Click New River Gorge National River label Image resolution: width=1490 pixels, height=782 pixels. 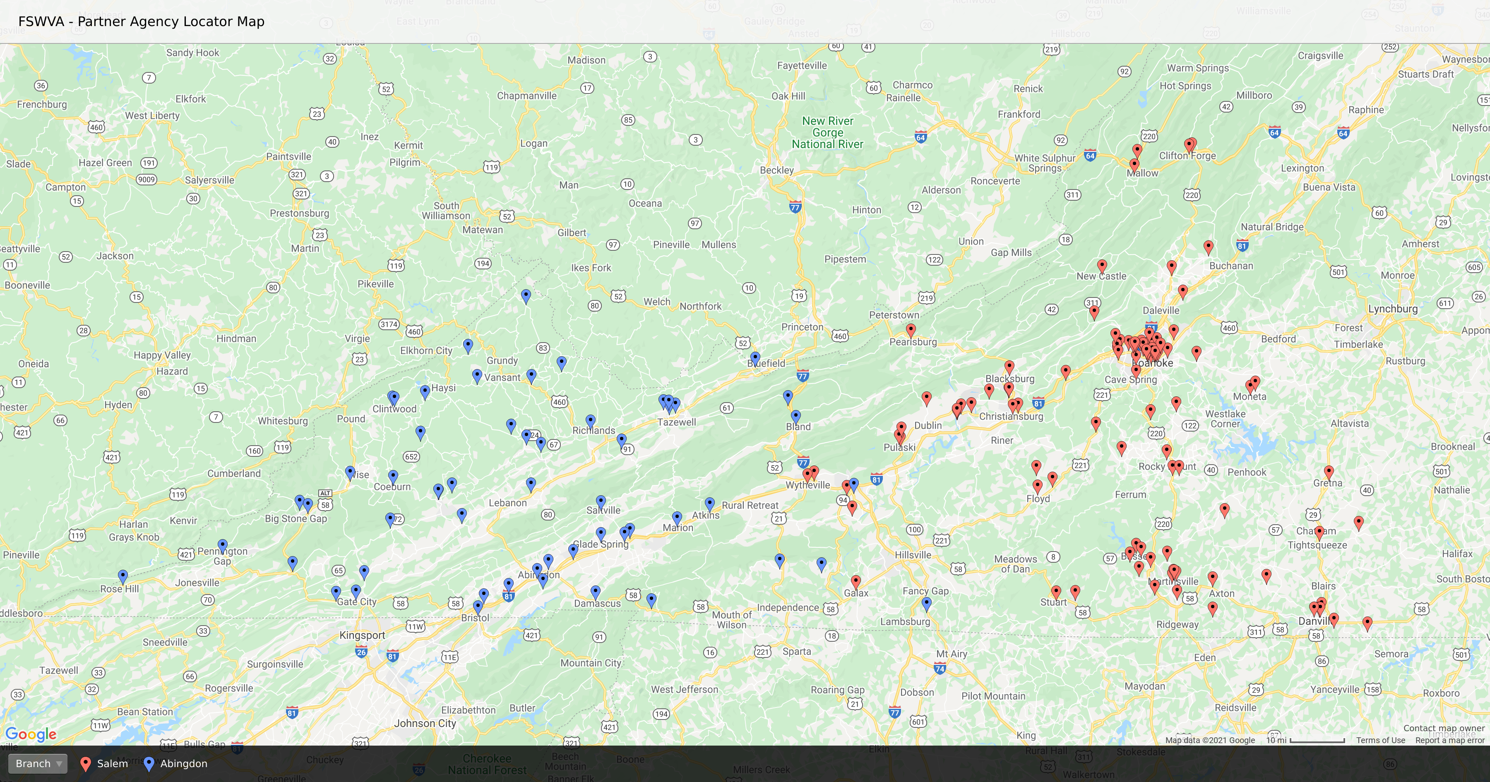828,132
